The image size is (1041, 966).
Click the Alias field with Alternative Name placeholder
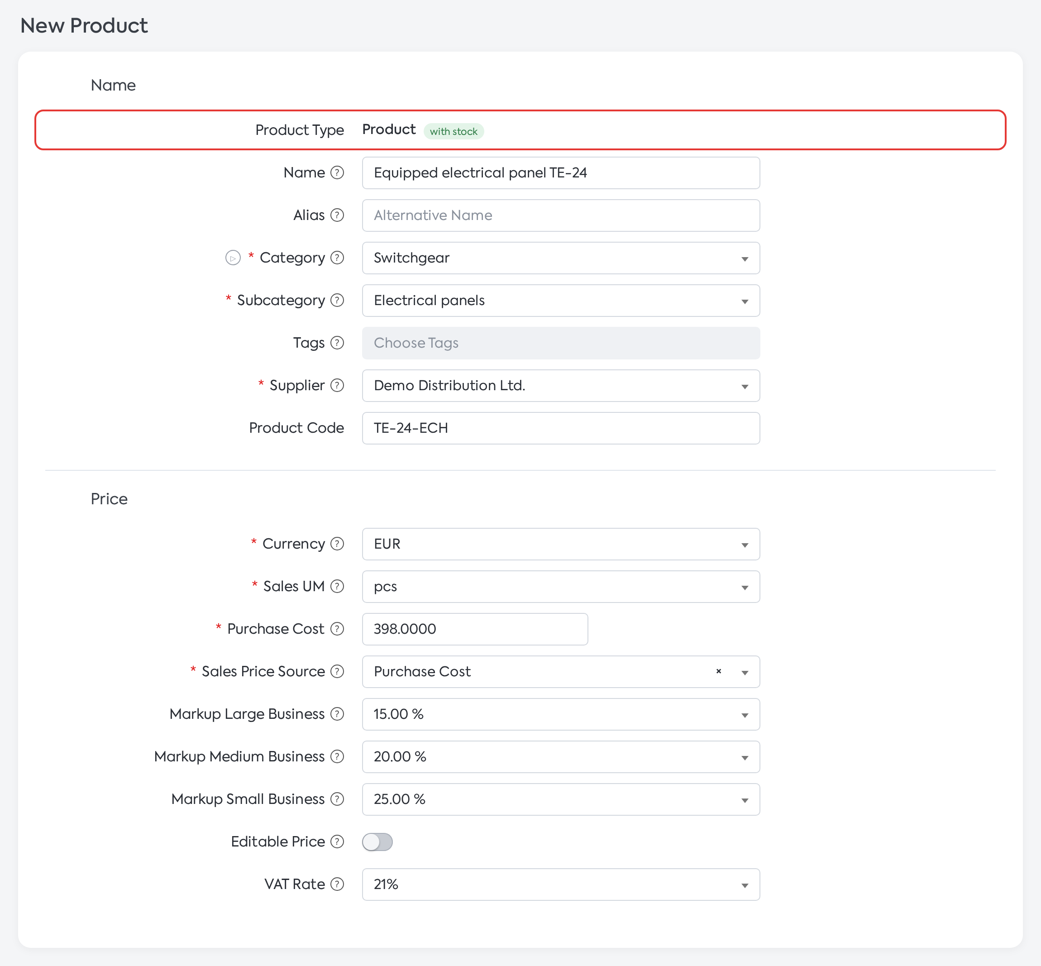coord(561,215)
